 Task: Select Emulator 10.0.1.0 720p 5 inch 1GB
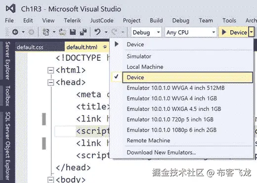pos(181,119)
